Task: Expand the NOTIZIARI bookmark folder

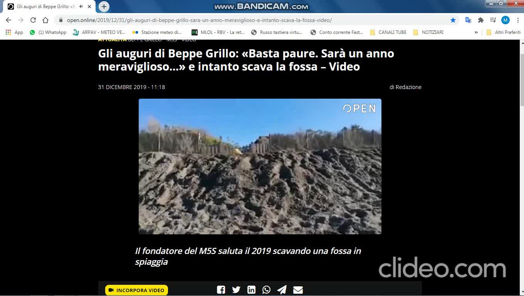Action: coord(428,32)
